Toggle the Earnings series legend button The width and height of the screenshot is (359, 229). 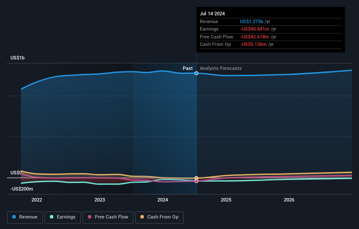63,217
